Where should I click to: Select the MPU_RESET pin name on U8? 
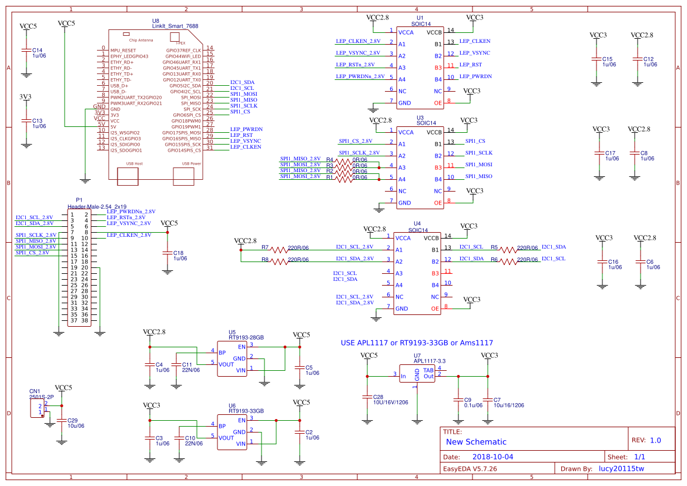pyautogui.click(x=123, y=51)
